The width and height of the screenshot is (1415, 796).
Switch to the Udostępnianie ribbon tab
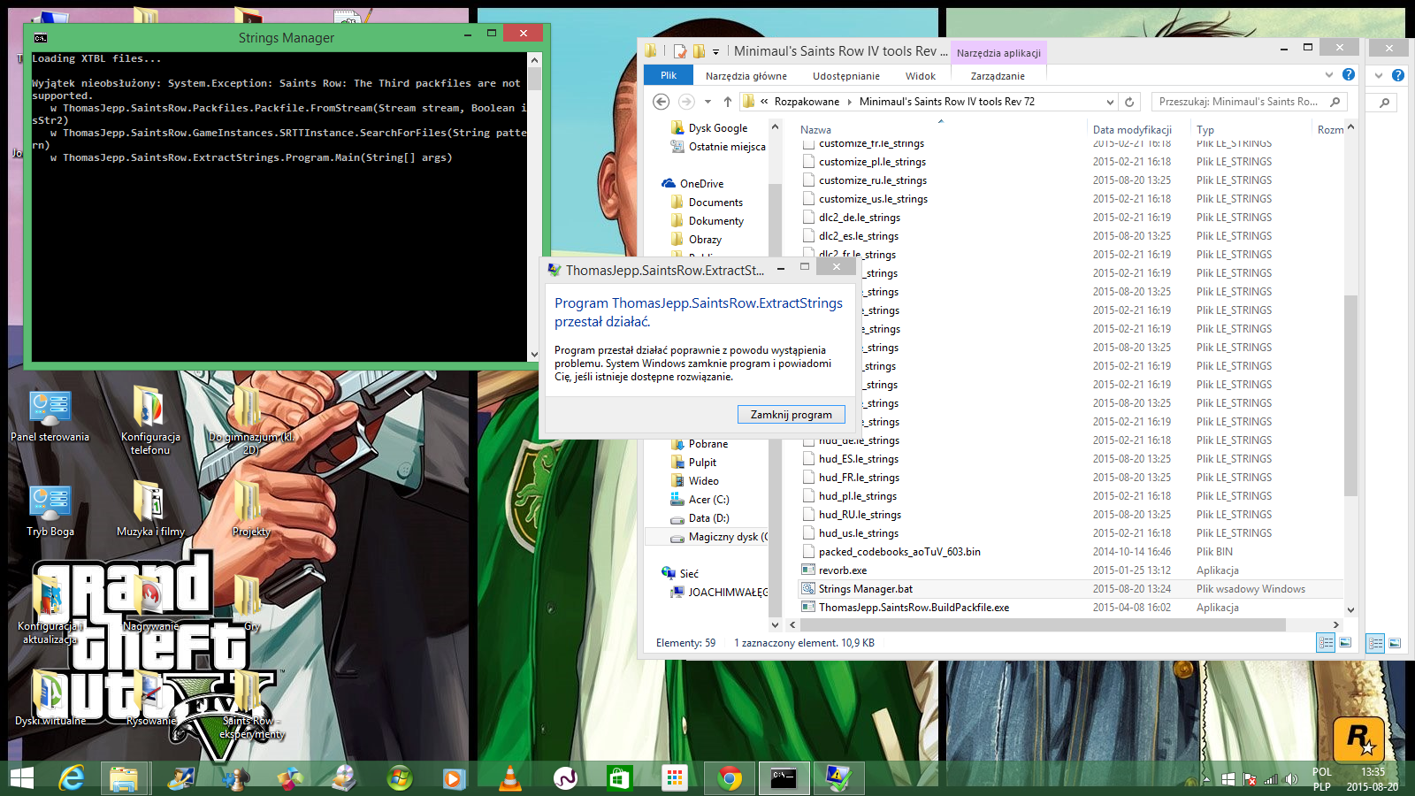coord(846,76)
